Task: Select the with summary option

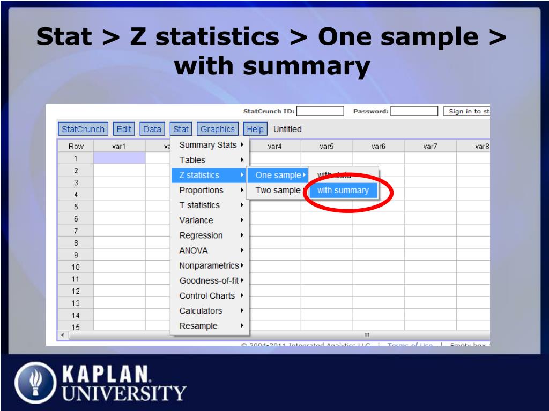Action: coord(343,191)
